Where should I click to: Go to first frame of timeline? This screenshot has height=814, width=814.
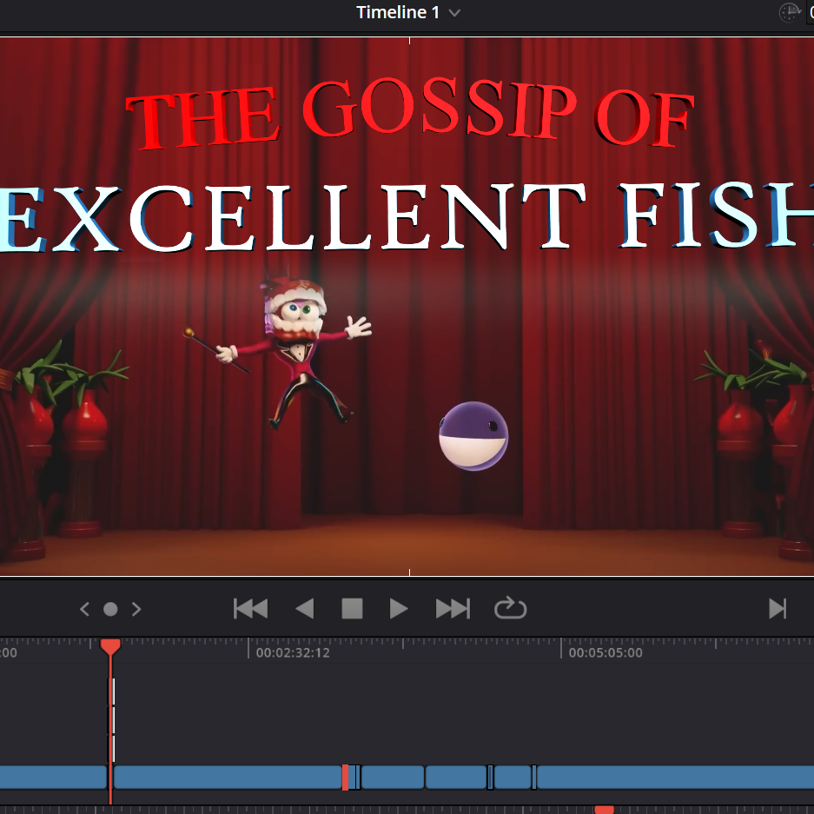[250, 609]
